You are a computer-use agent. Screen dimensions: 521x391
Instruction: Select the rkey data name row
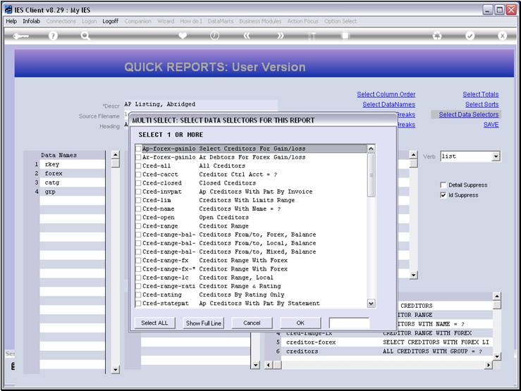(x=72, y=164)
